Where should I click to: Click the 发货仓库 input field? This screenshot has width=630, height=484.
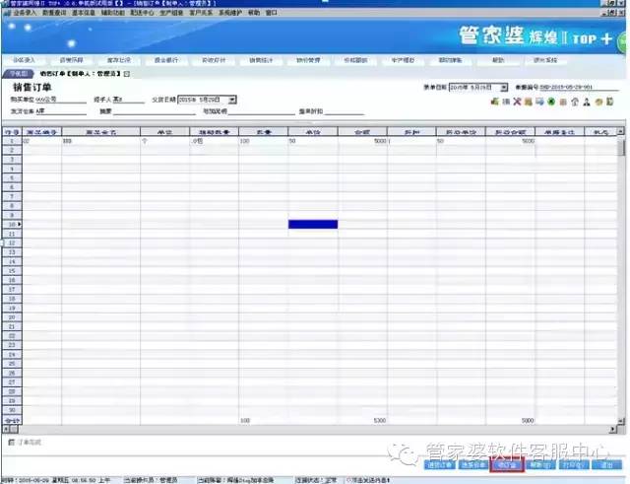pos(61,111)
